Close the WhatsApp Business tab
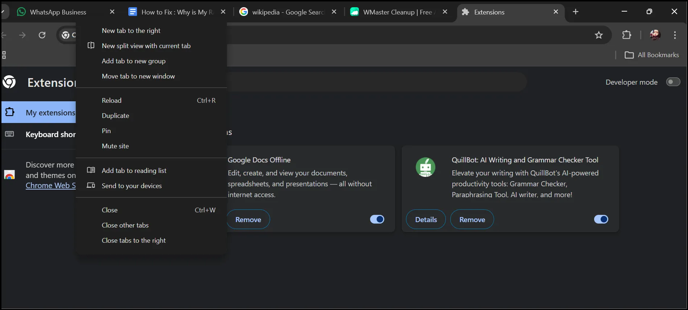The width and height of the screenshot is (688, 310). pyautogui.click(x=112, y=12)
